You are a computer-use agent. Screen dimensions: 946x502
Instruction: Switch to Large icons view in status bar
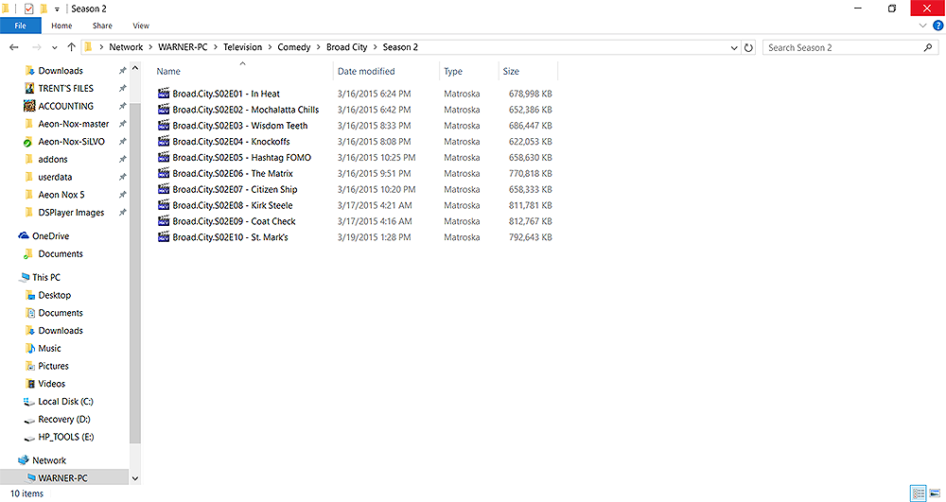point(935,493)
